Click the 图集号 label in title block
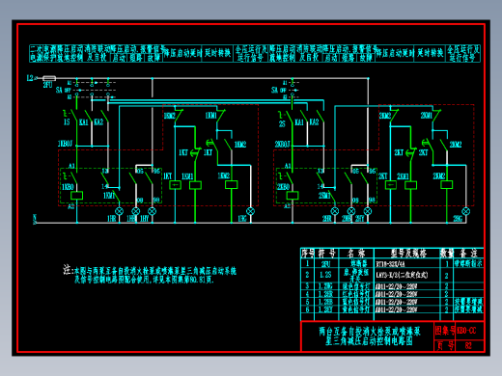502x376 pixels. [x=445, y=330]
